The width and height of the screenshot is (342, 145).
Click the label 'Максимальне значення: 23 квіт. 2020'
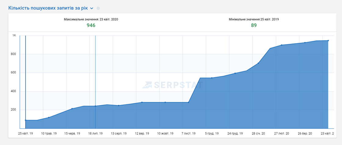91,19
